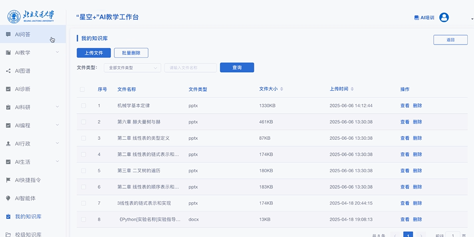Open the AI生活 menu item
This screenshot has height=237, width=474.
pos(23,162)
